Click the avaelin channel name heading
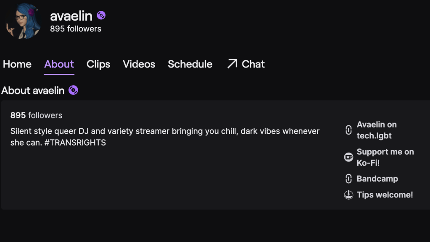Image resolution: width=430 pixels, height=242 pixels. [x=71, y=16]
